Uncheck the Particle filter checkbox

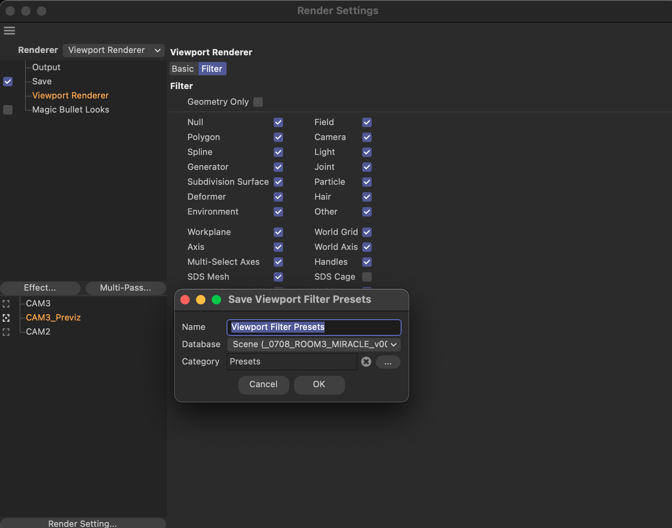(367, 182)
